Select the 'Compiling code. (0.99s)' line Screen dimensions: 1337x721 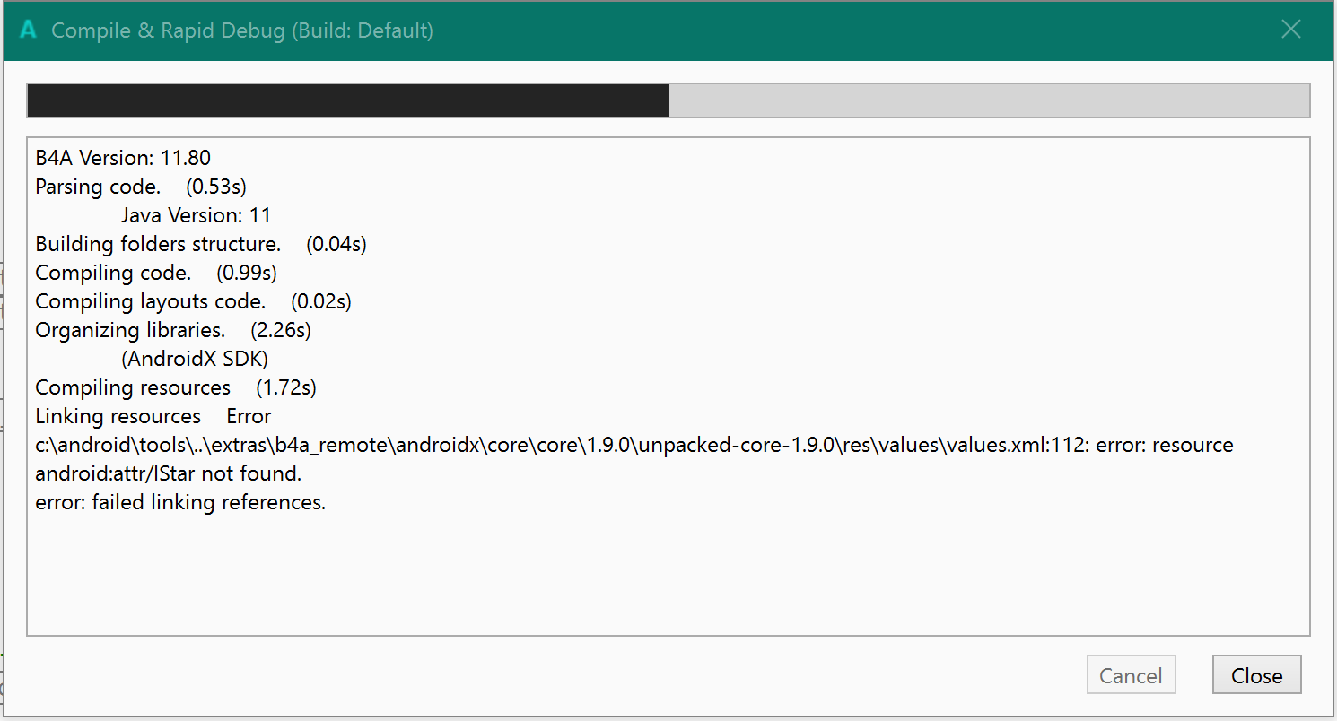pos(156,274)
